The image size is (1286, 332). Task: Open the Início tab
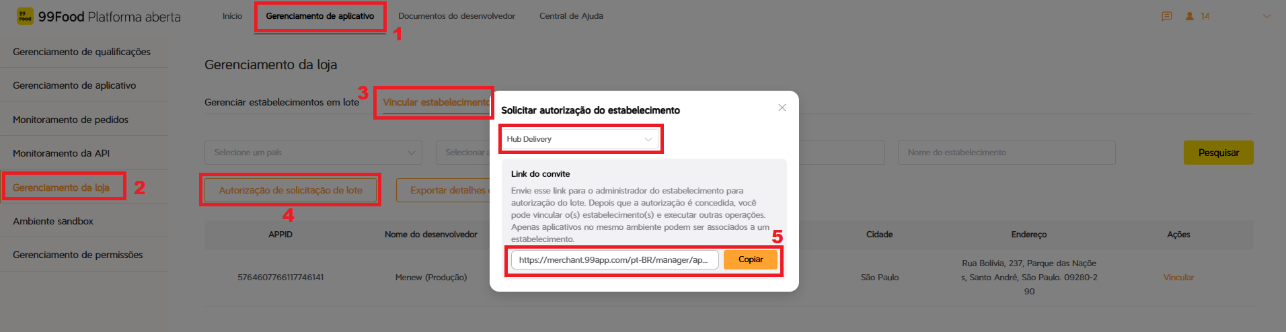(232, 16)
